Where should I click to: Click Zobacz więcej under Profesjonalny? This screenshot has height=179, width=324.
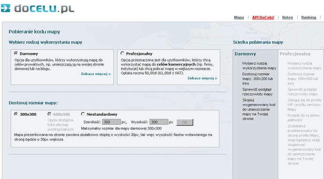click(202, 78)
